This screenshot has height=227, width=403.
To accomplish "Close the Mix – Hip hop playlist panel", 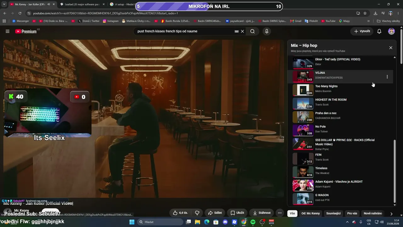I will [391, 48].
